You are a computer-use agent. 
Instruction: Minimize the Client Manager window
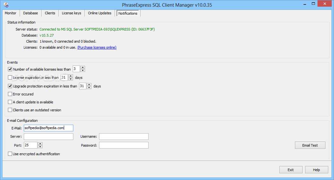click(x=305, y=4)
